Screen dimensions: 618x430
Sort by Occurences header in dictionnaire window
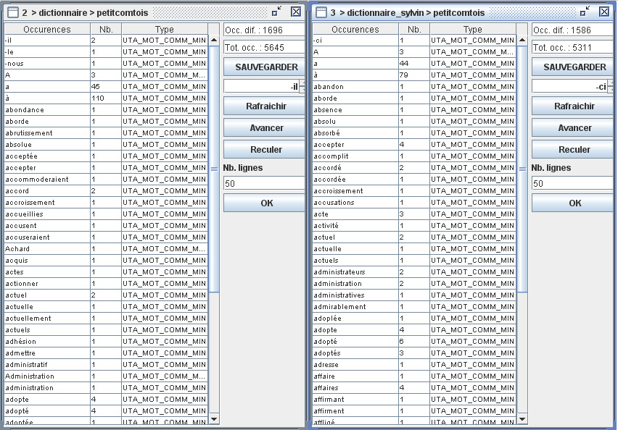[47, 30]
